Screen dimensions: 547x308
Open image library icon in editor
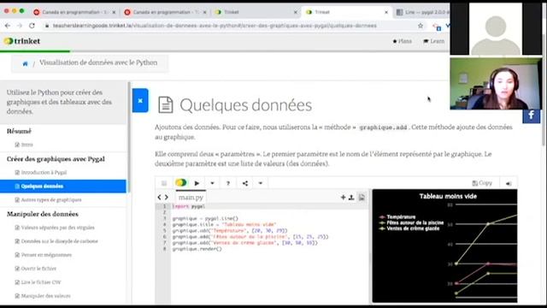pos(362,198)
